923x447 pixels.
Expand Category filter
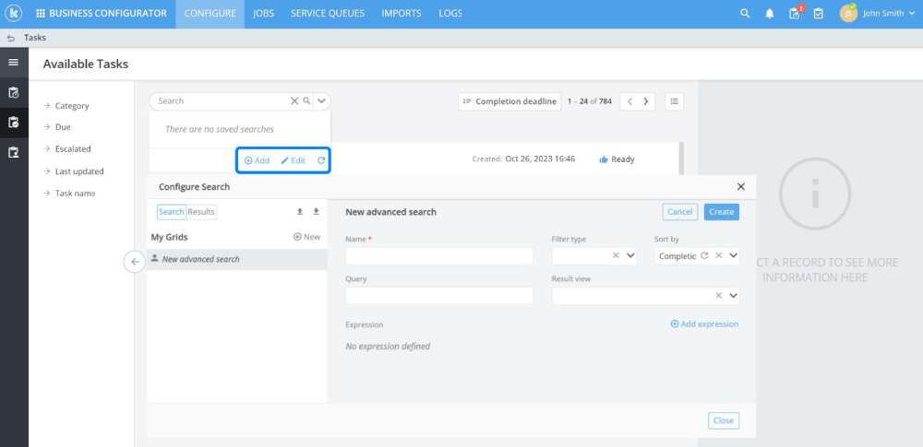coord(66,106)
